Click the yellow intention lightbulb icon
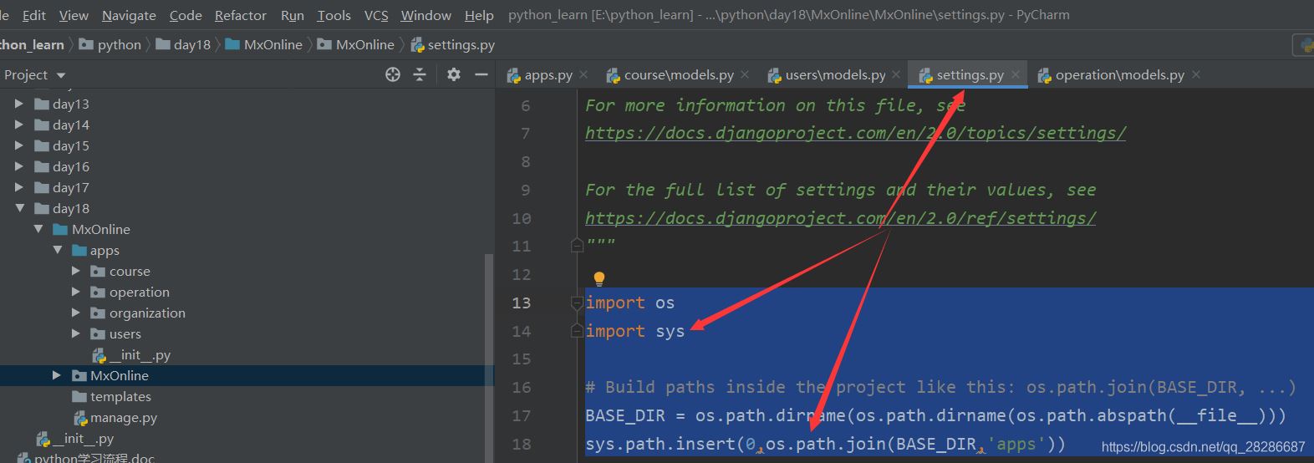The width and height of the screenshot is (1314, 463). coord(598,278)
